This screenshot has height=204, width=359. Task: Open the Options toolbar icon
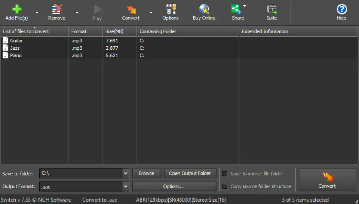[x=170, y=10]
